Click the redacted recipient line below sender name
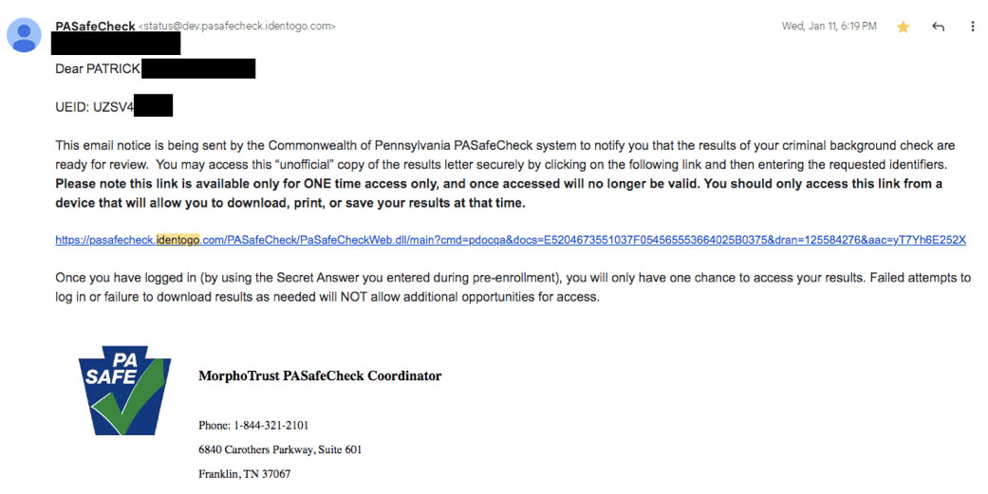Screen dimensions: 988x494 click(116, 43)
